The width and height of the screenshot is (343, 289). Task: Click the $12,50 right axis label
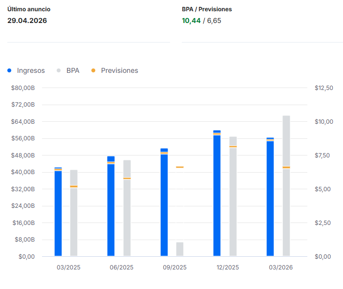point(324,88)
